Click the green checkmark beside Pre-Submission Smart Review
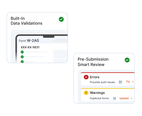 click(x=127, y=60)
